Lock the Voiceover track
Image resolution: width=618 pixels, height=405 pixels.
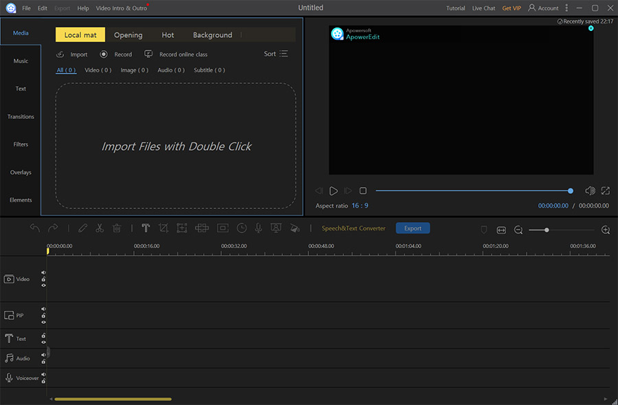[43, 381]
